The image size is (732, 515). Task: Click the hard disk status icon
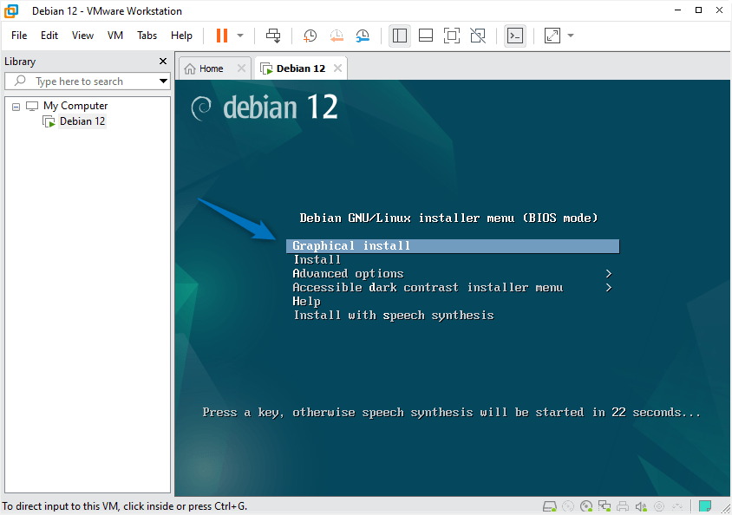(550, 505)
